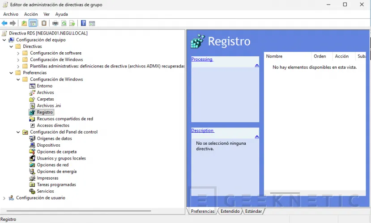Select the Entorno item in the tree

(x=44, y=86)
